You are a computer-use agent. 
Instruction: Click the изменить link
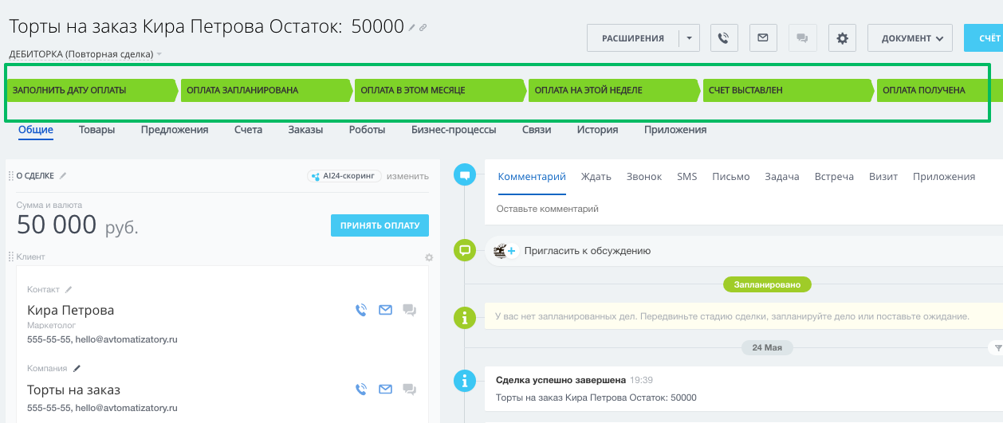[407, 176]
